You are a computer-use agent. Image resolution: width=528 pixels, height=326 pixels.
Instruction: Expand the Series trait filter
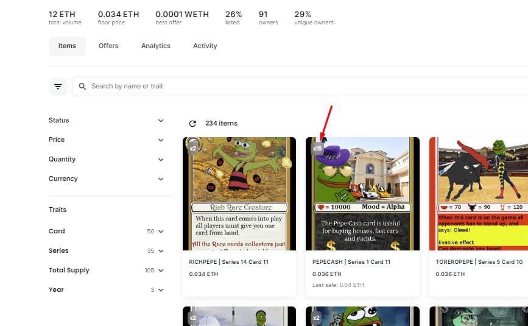pyautogui.click(x=106, y=251)
